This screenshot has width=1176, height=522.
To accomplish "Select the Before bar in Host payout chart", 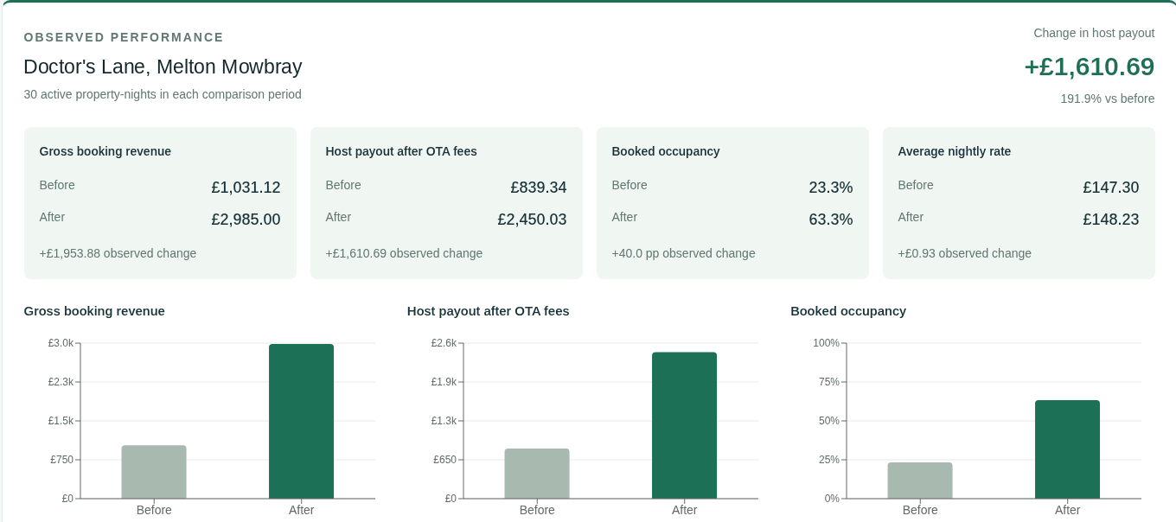I will click(537, 474).
